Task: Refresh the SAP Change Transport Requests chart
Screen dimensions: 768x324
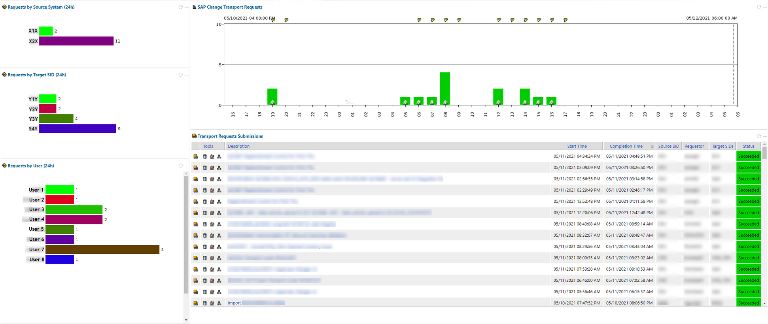Action: (759, 7)
